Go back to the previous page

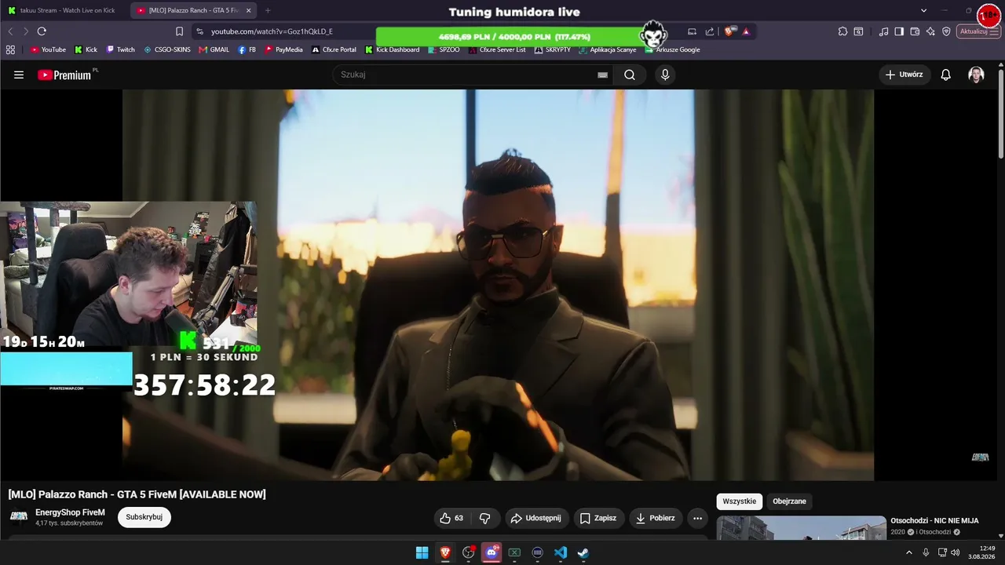pos(10,31)
